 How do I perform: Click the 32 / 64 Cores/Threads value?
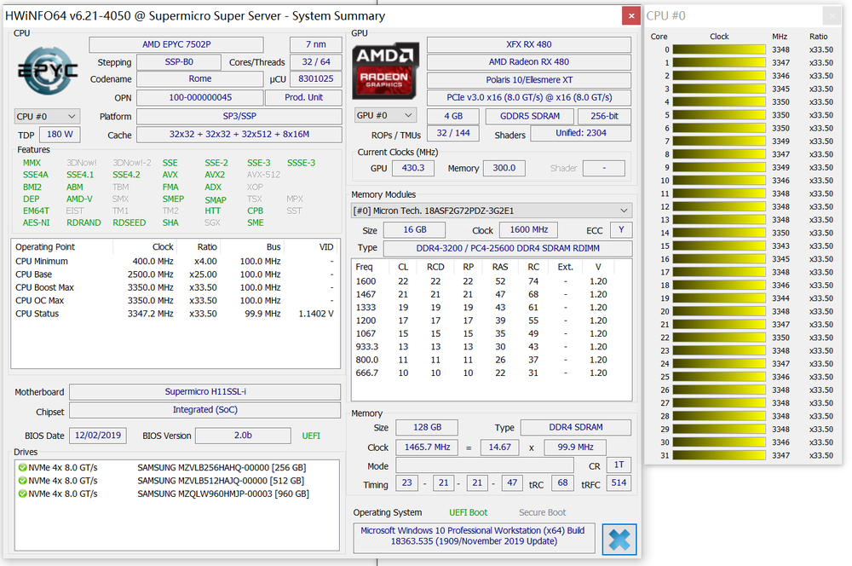316,62
